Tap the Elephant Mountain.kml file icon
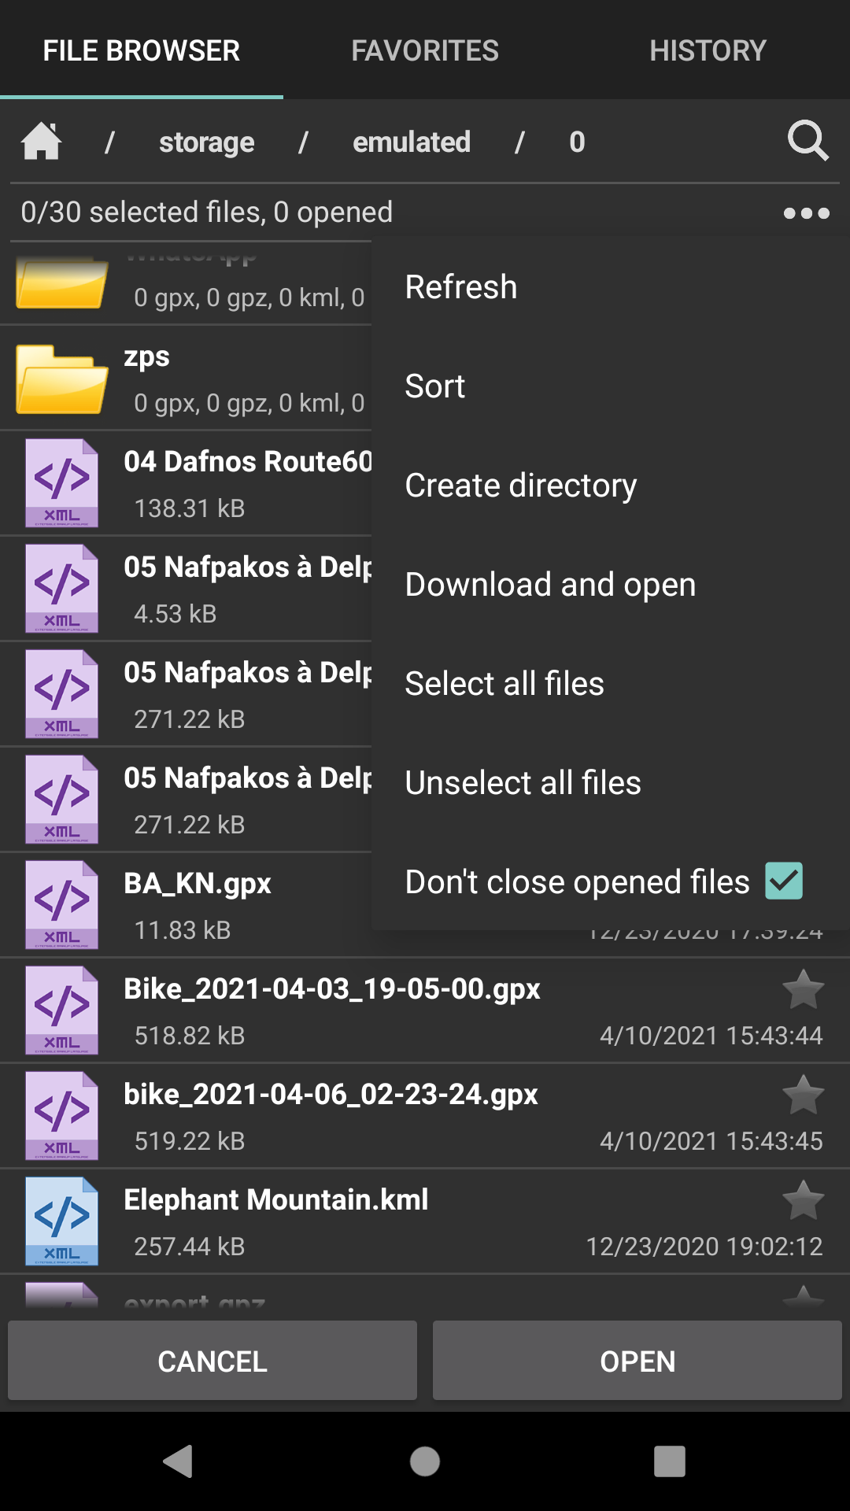Image resolution: width=850 pixels, height=1511 pixels. (61, 1221)
